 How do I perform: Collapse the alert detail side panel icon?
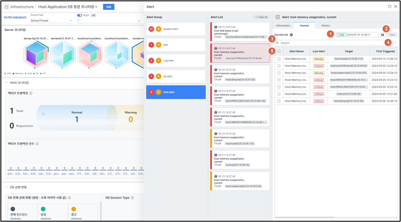[x=278, y=17]
